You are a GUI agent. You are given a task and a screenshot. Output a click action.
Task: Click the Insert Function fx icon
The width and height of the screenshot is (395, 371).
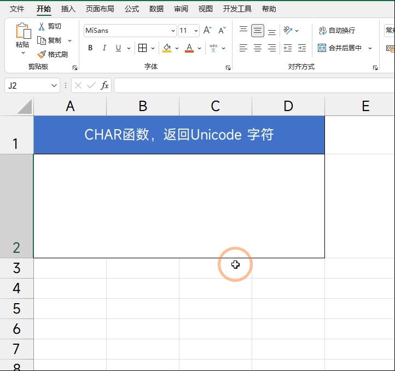104,85
